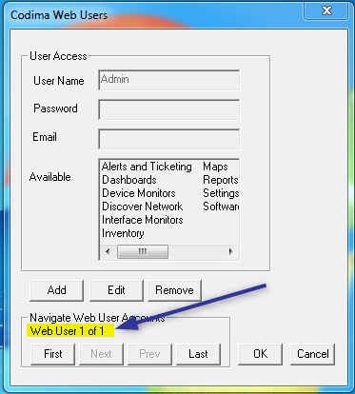This screenshot has width=355, height=394.
Task: Click the Add user button
Action: (57, 290)
